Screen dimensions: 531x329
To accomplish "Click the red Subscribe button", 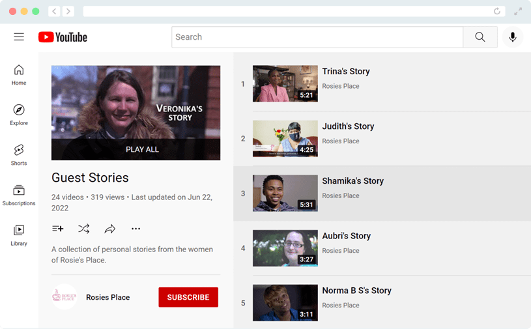I will [x=188, y=297].
